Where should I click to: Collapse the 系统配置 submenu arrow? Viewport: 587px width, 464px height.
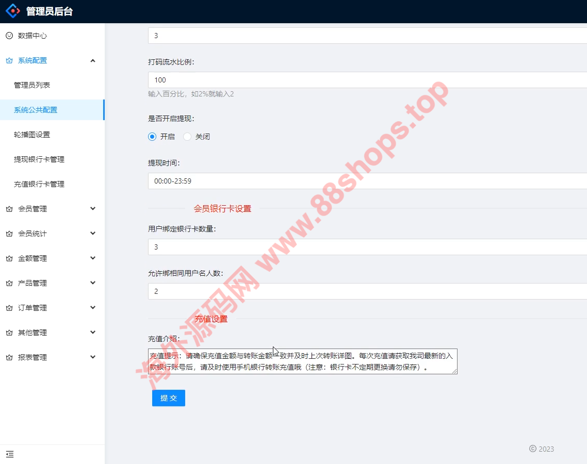(93, 60)
